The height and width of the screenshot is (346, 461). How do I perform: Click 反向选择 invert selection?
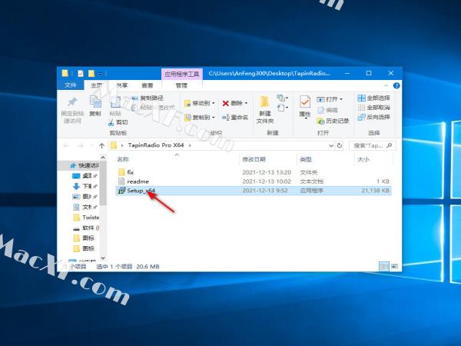click(373, 117)
